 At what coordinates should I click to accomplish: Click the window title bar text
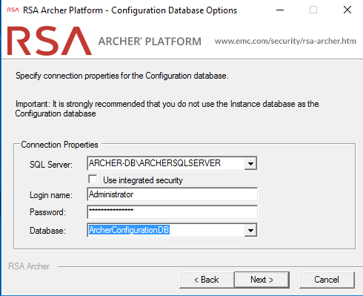[x=130, y=10]
